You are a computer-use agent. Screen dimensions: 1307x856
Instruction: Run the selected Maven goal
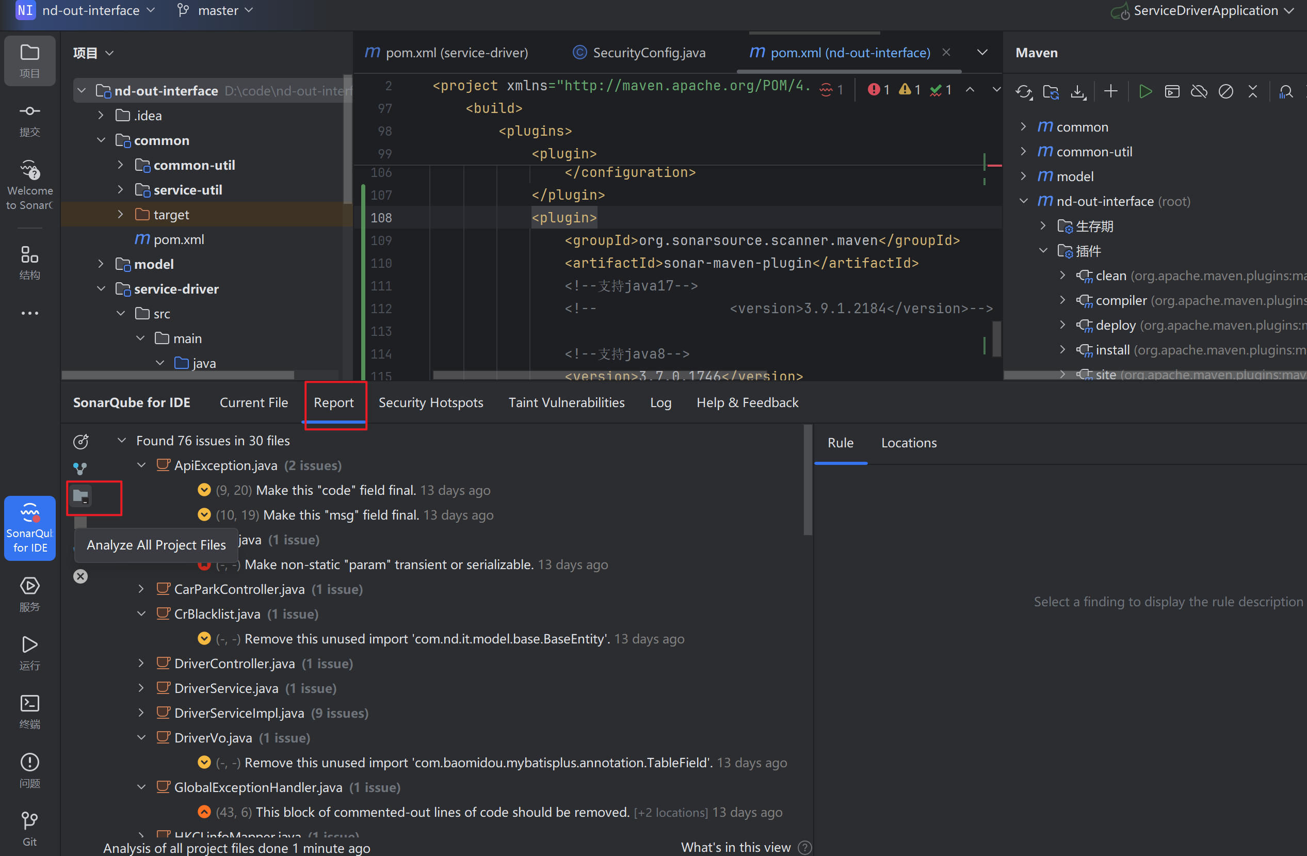1145,91
